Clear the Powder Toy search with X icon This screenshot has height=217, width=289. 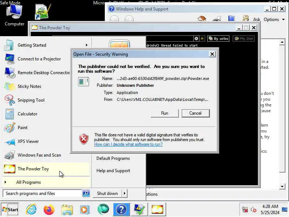tap(196, 39)
